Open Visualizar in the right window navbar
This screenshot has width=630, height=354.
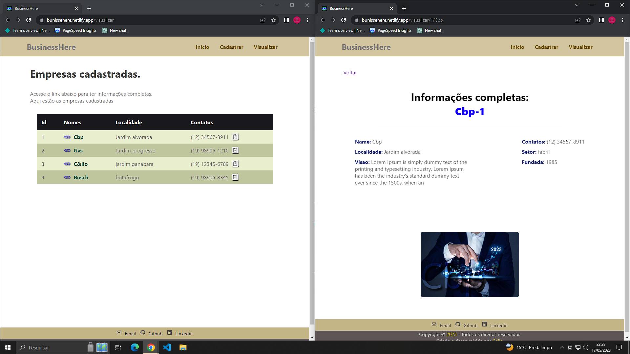[x=581, y=47]
